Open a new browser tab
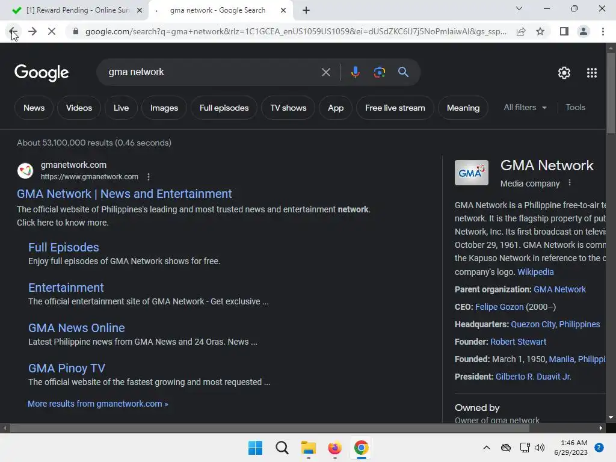 [x=306, y=10]
